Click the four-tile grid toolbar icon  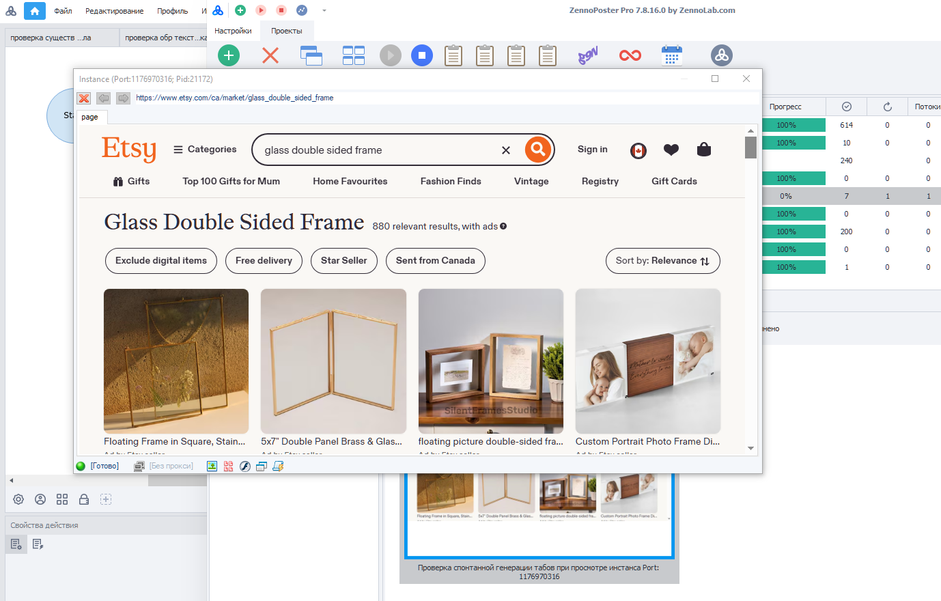354,55
